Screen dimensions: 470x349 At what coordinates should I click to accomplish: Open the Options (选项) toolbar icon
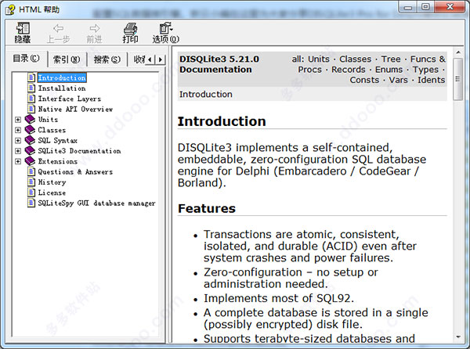click(x=166, y=28)
